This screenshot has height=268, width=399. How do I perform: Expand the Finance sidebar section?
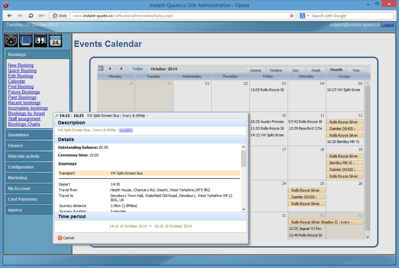coord(38,146)
